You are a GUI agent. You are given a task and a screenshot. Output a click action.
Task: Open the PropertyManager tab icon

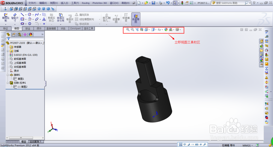[14, 34]
